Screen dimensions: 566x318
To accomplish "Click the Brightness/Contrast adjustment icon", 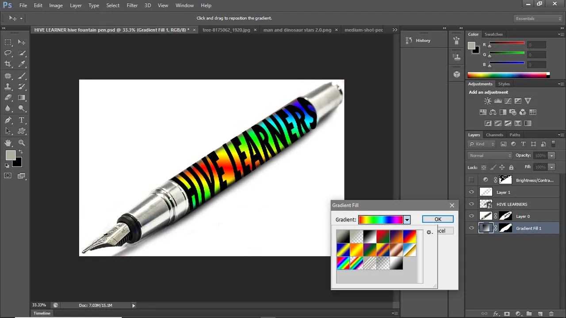I will tap(487, 101).
